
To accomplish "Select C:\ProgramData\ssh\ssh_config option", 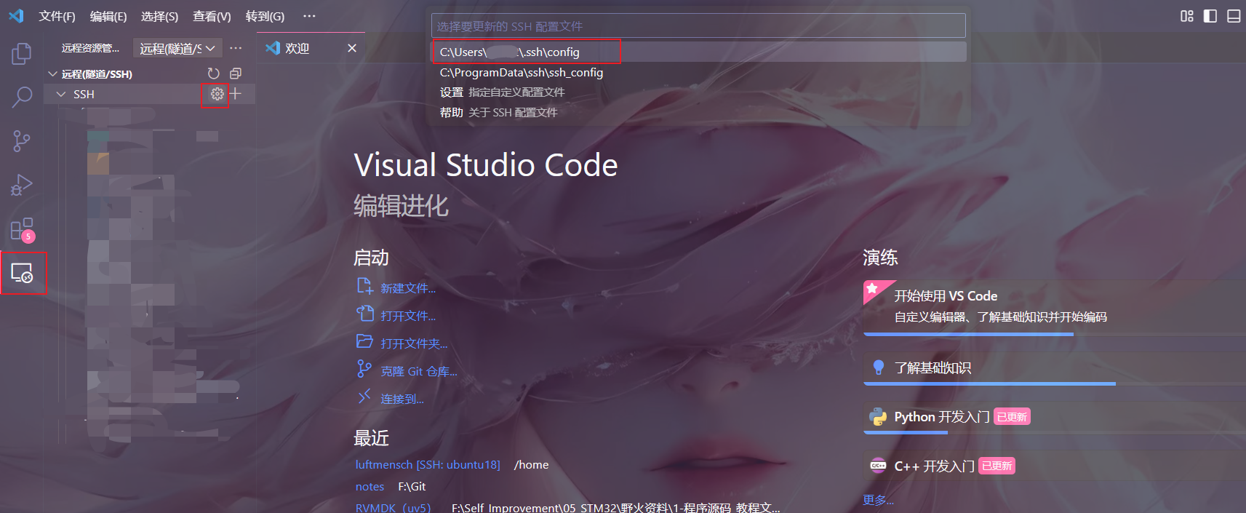I will coord(698,72).
